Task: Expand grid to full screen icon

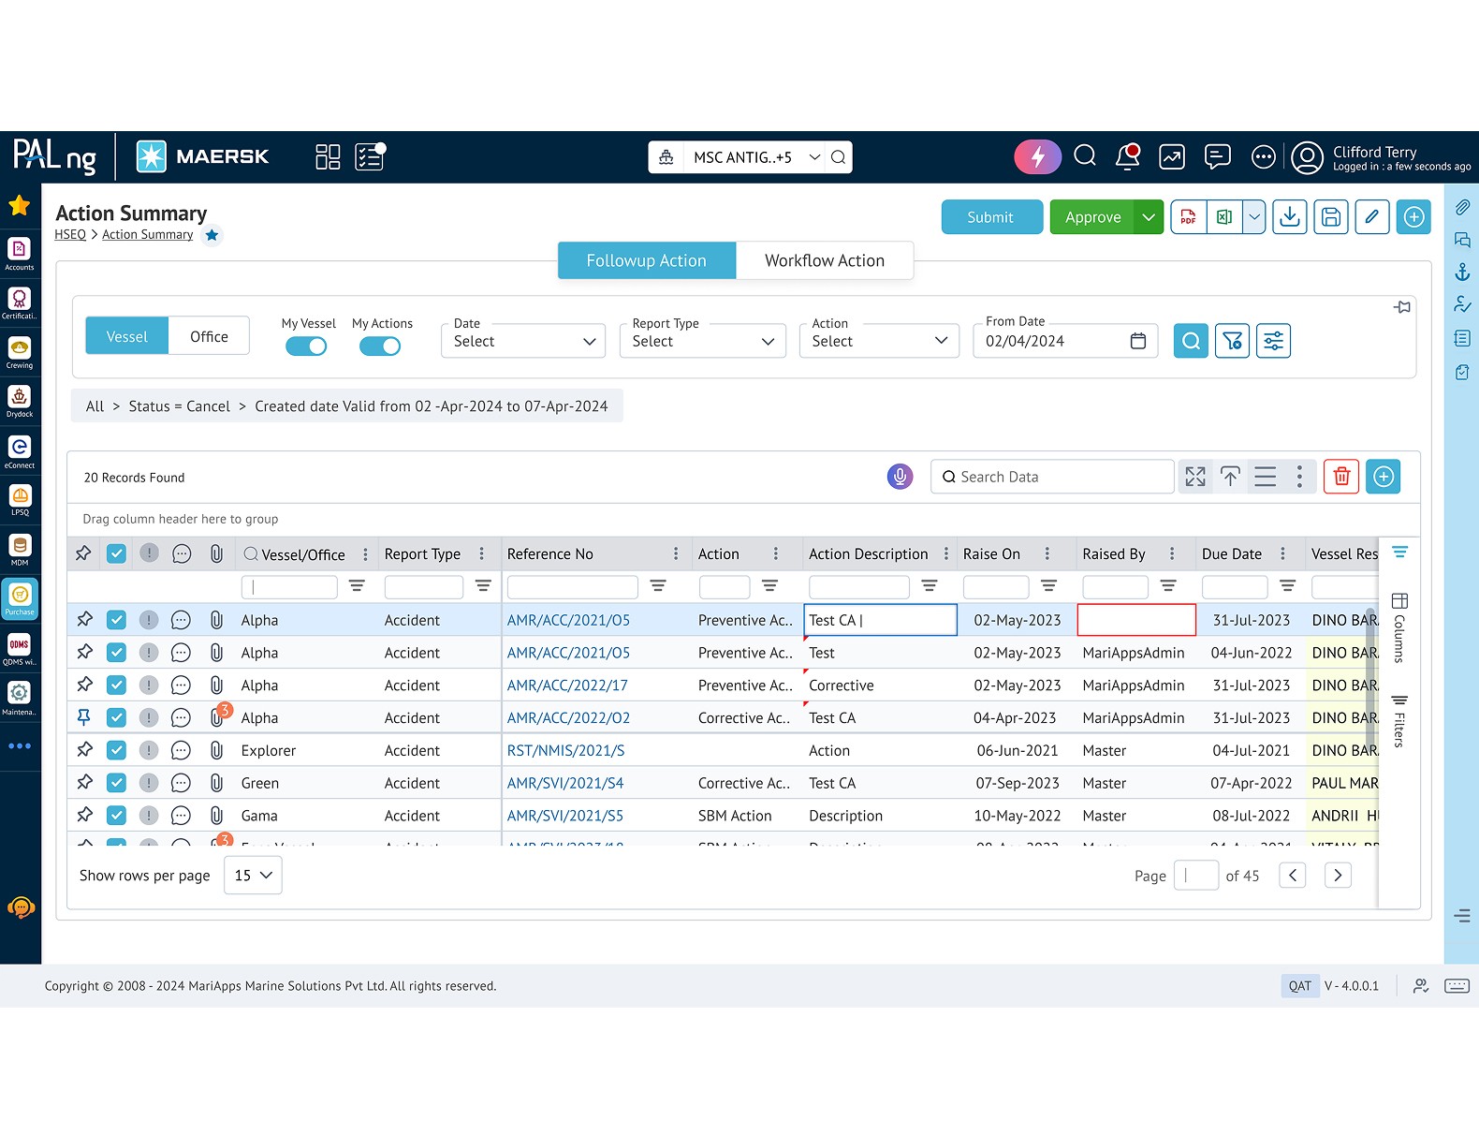Action: [x=1195, y=477]
